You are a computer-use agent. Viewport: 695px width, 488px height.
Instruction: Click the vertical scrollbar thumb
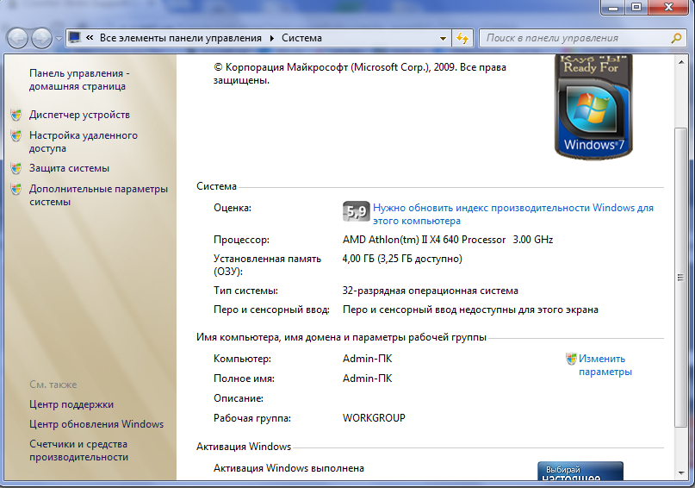click(681, 278)
